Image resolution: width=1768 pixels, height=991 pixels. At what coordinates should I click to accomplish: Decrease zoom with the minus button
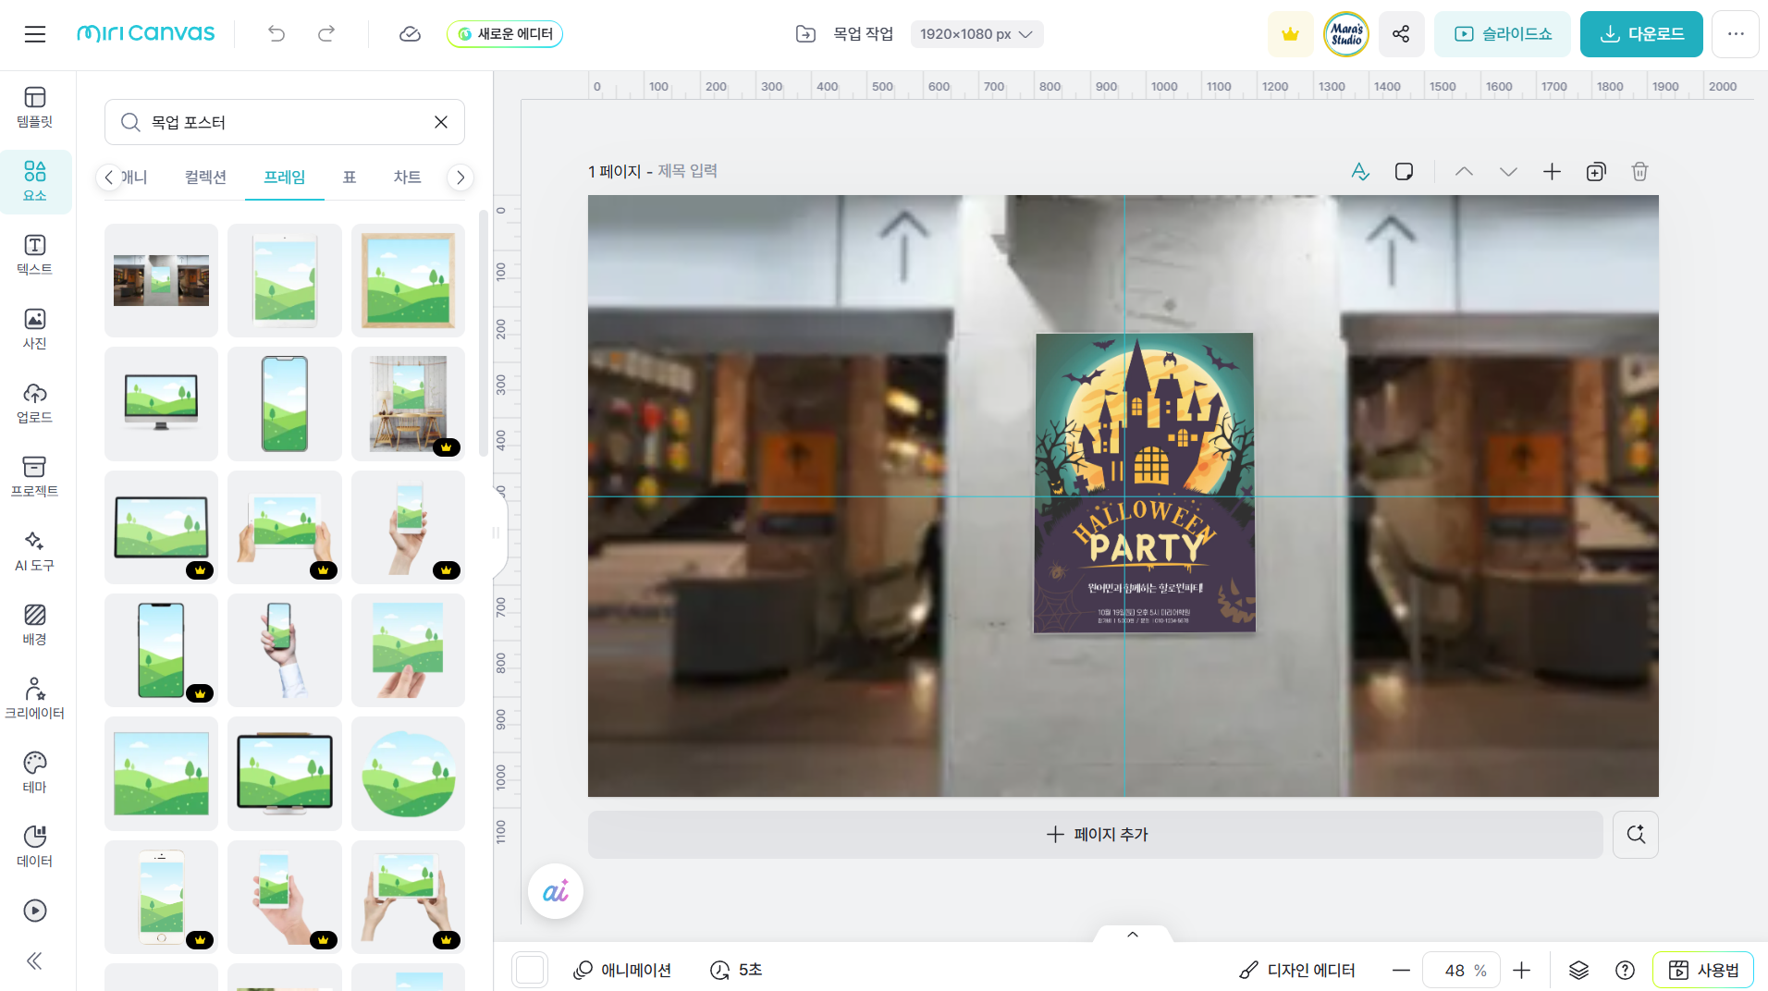pos(1401,970)
